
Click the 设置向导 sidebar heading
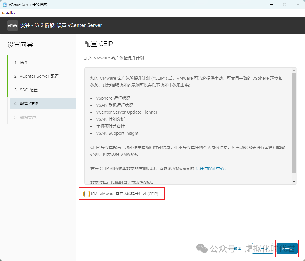point(20,45)
